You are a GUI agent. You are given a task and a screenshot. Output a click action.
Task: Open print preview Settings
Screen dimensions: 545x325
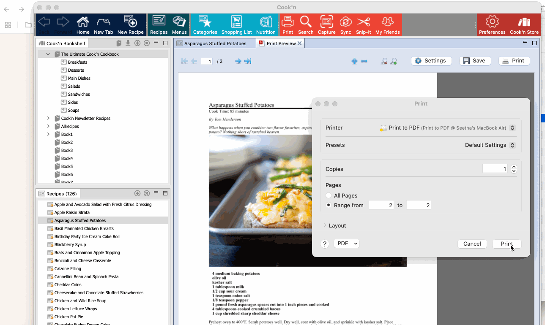click(431, 61)
